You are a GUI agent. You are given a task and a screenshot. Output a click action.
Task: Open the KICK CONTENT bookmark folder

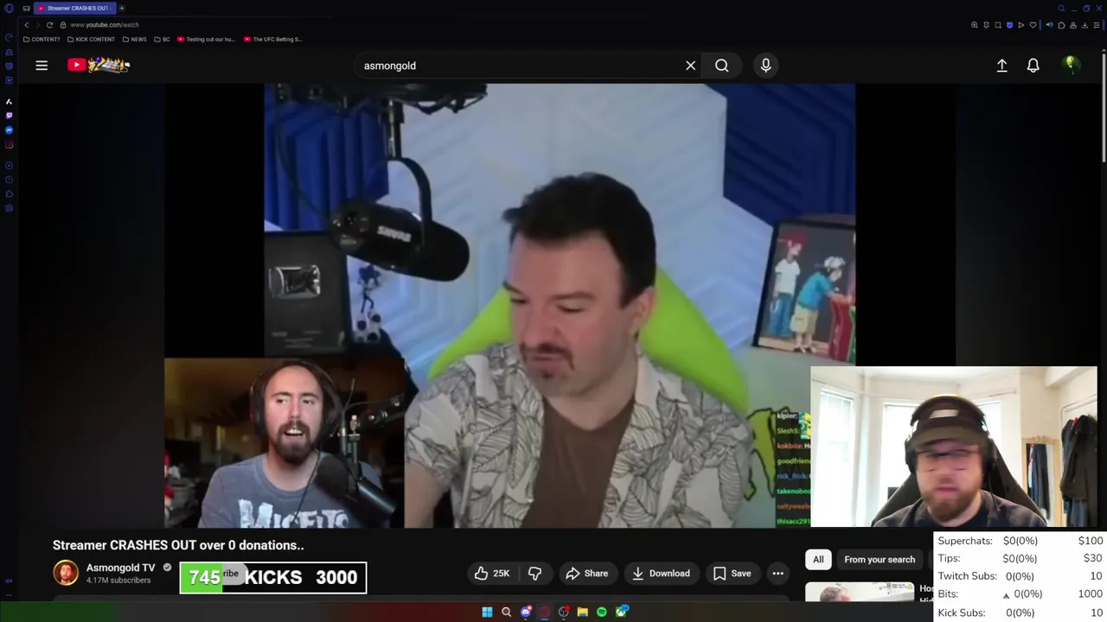click(91, 39)
